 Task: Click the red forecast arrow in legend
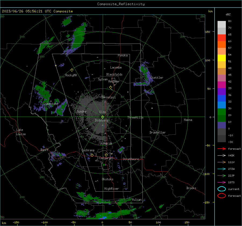[x=222, y=149]
